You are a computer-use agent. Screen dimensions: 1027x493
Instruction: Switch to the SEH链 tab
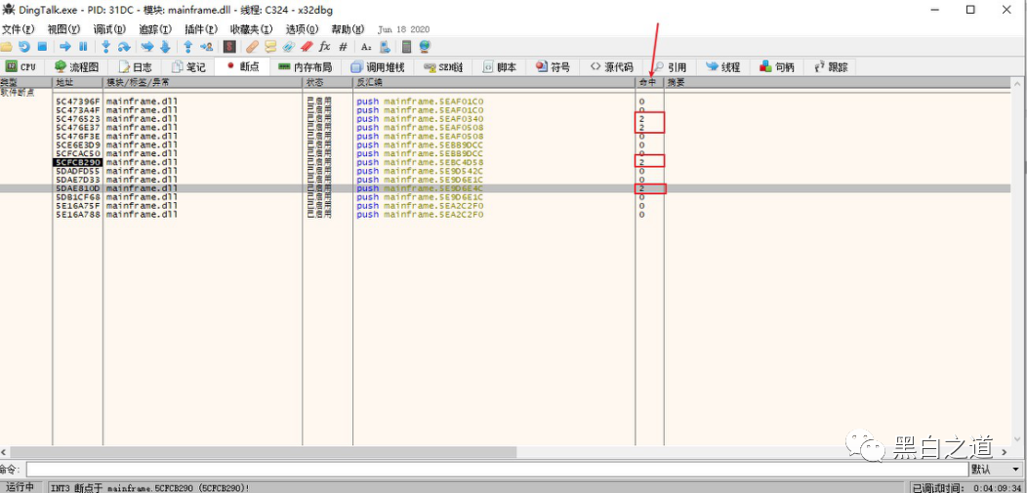pos(443,66)
